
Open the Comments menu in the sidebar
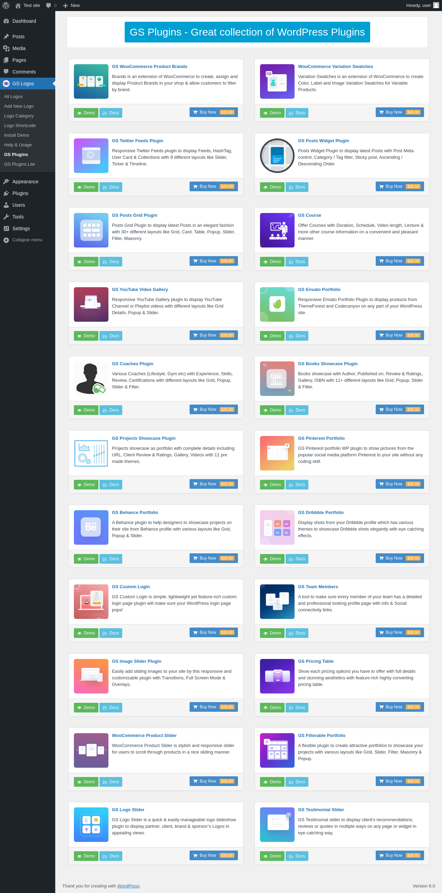(27, 72)
